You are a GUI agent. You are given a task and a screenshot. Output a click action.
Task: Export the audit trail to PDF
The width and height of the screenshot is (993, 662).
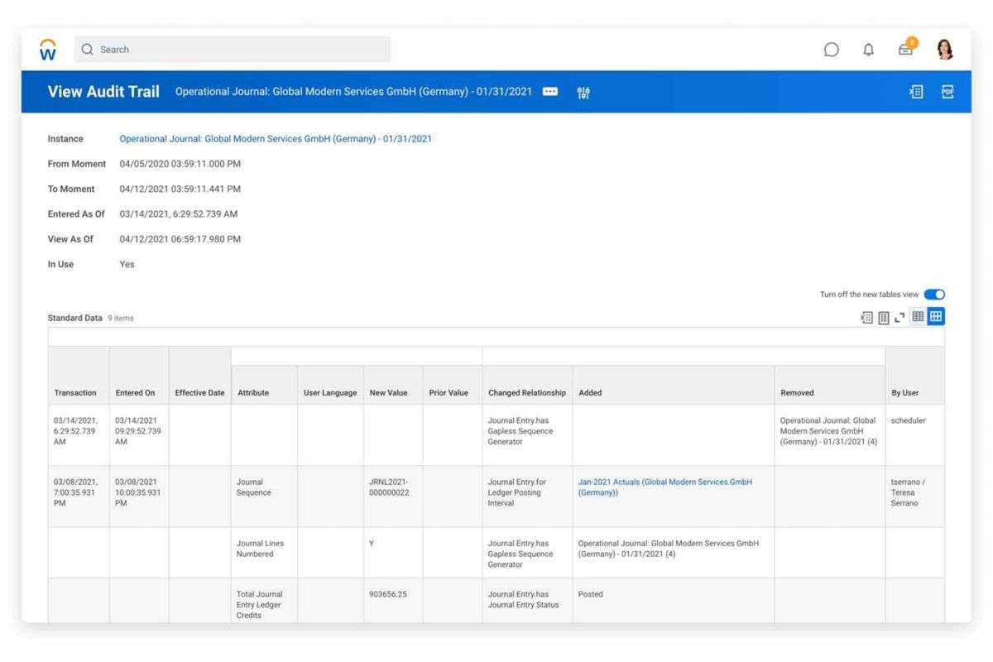tap(947, 92)
